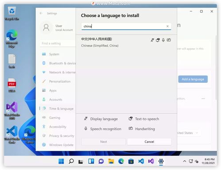
Task: Open taskbar Search icon
Action: tap(71, 161)
